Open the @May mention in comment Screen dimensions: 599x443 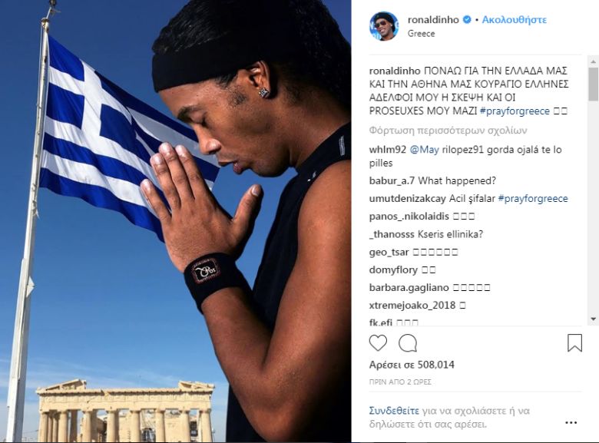click(x=424, y=150)
